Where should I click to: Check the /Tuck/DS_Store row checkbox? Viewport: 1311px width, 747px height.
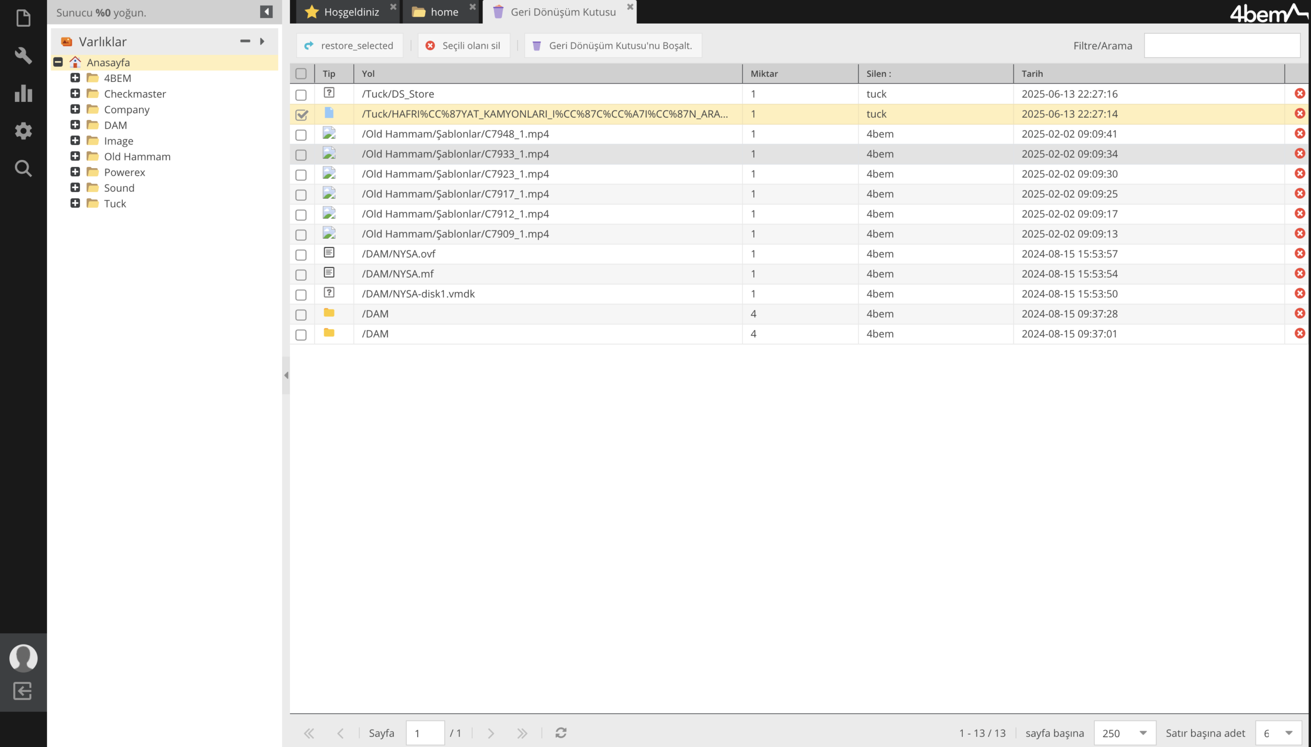pos(301,95)
